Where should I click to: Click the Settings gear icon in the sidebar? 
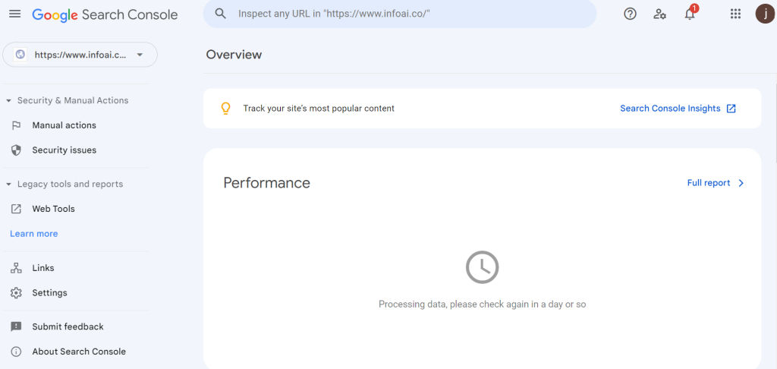17,292
